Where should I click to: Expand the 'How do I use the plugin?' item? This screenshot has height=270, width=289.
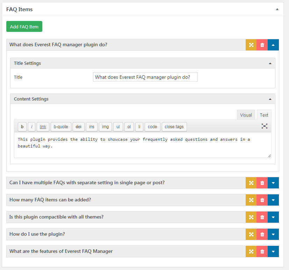coord(273,234)
